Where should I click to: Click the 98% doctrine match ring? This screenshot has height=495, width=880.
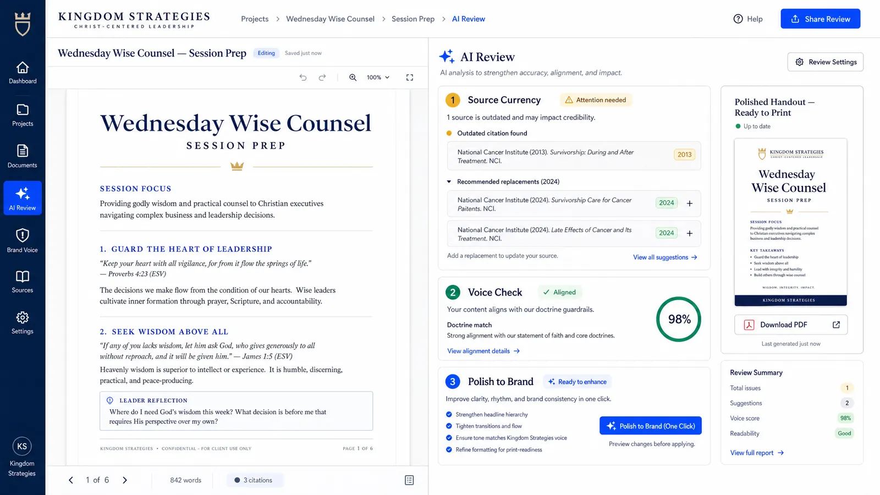point(679,320)
